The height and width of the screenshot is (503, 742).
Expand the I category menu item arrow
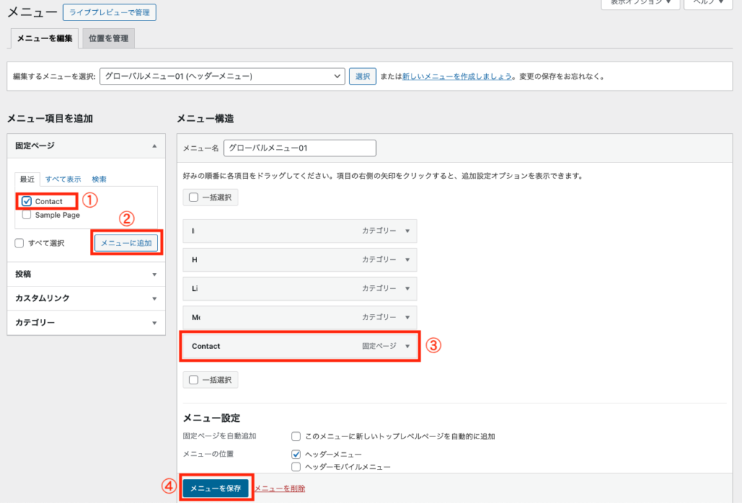[x=407, y=231]
